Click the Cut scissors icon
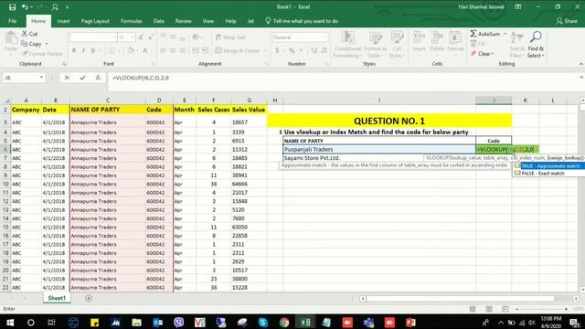Screen dimensions: 585x329 (x=25, y=34)
